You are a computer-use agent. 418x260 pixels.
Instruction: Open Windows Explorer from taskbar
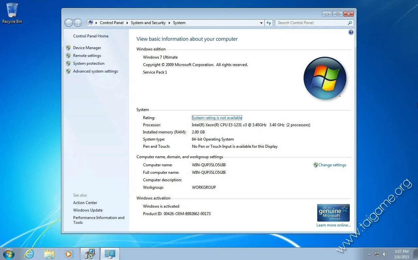tap(49, 254)
